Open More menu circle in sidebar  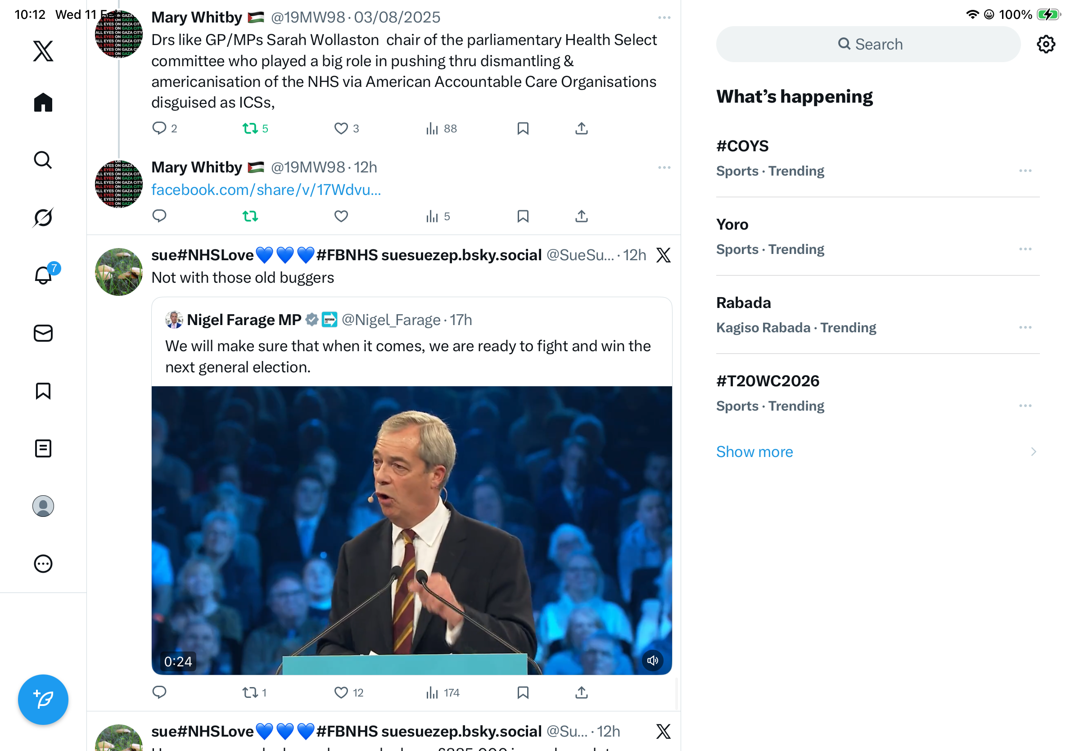[x=43, y=564]
